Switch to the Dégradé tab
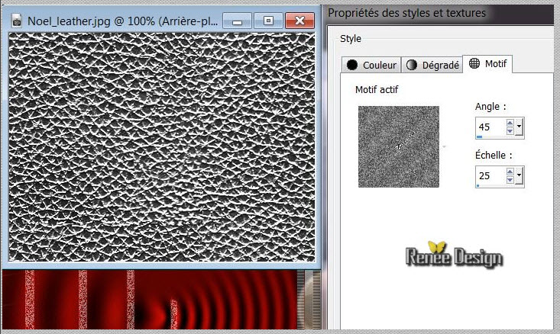Viewport: 560px width, 334px height. click(432, 65)
